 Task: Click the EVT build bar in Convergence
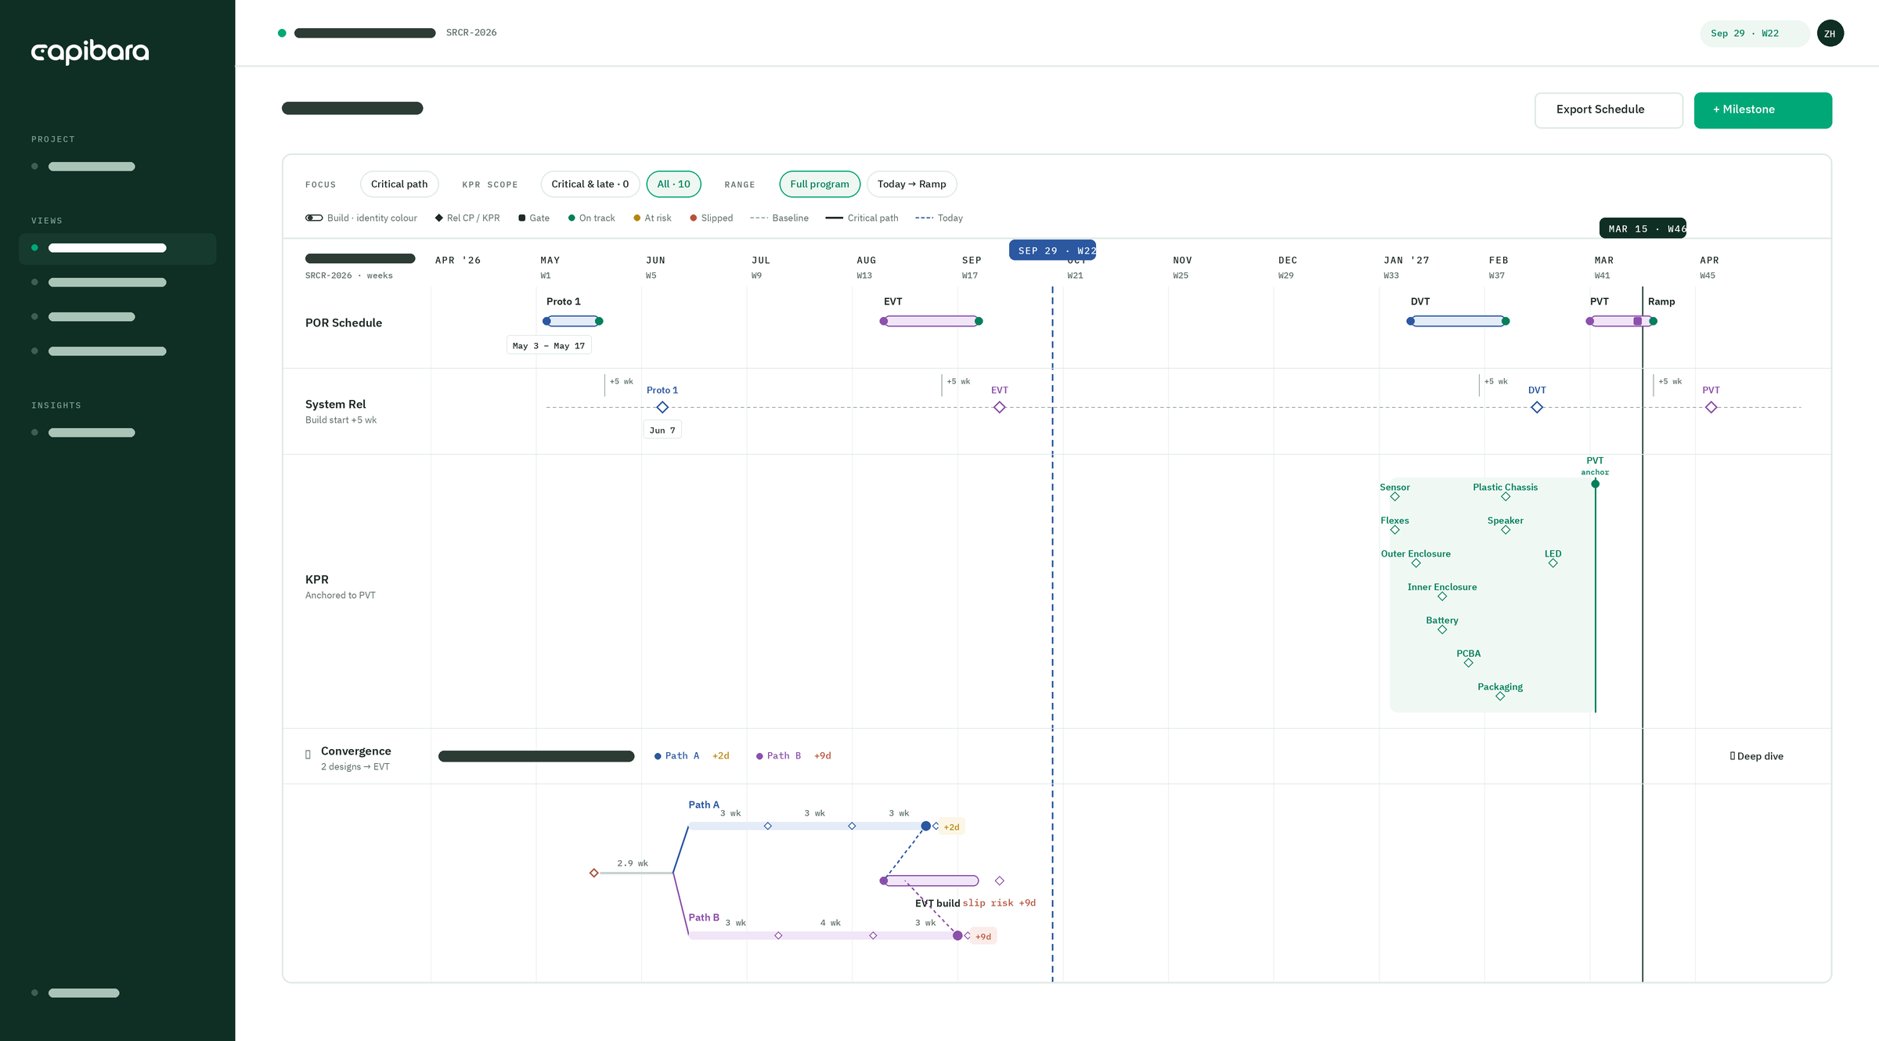click(931, 881)
